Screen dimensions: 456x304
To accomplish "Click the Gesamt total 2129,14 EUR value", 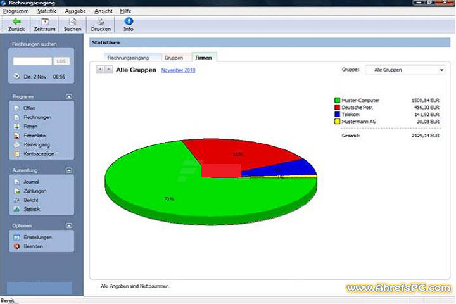I will click(426, 136).
